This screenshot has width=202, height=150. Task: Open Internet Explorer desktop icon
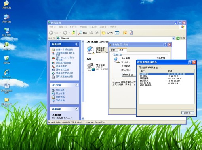coord(6,73)
